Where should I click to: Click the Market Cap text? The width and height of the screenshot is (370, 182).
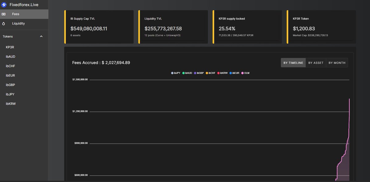coord(310,35)
